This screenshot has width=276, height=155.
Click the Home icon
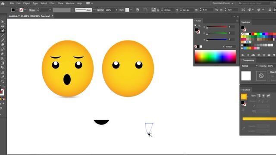pos(3,3)
